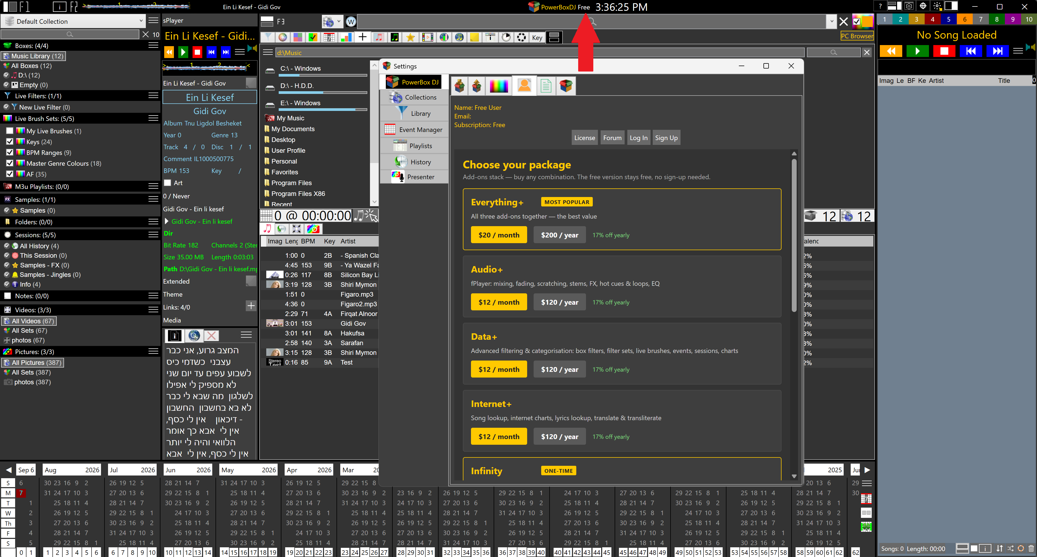
Task: Click the gold star favourites icon
Action: coord(410,38)
